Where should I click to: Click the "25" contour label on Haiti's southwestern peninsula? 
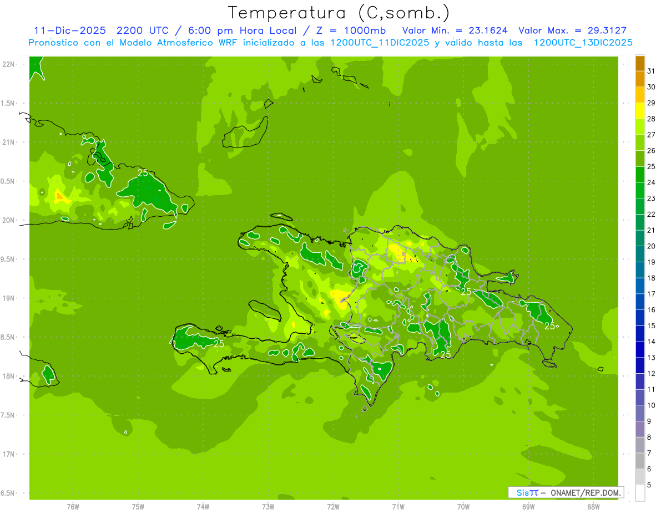click(x=219, y=344)
